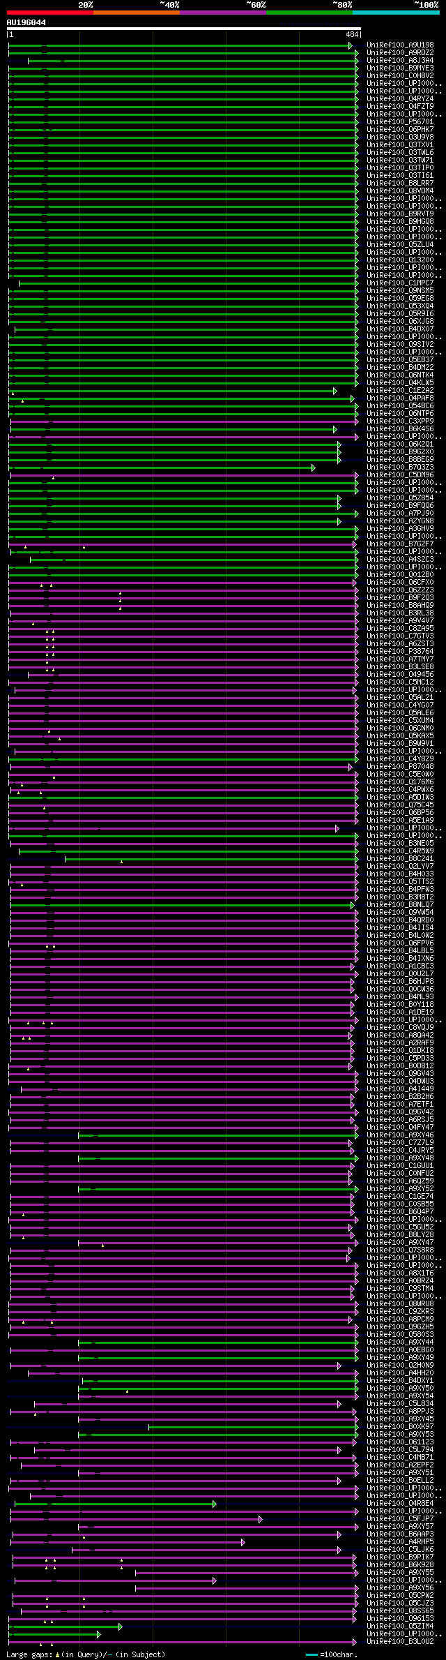Screen dimensions: 446x1660
Task: Select hit UniRef100_B3NE05
Action: [400, 843]
